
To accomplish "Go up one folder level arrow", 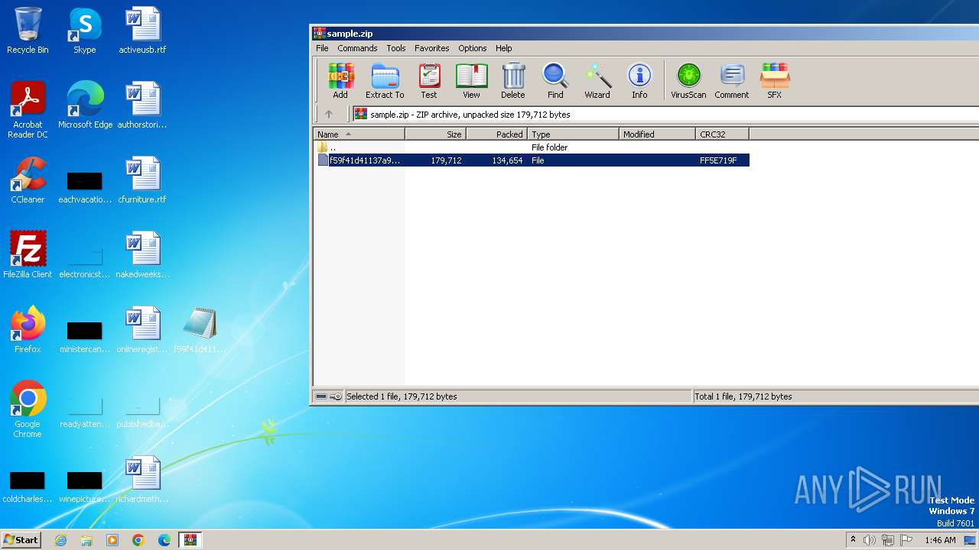I will click(x=329, y=115).
